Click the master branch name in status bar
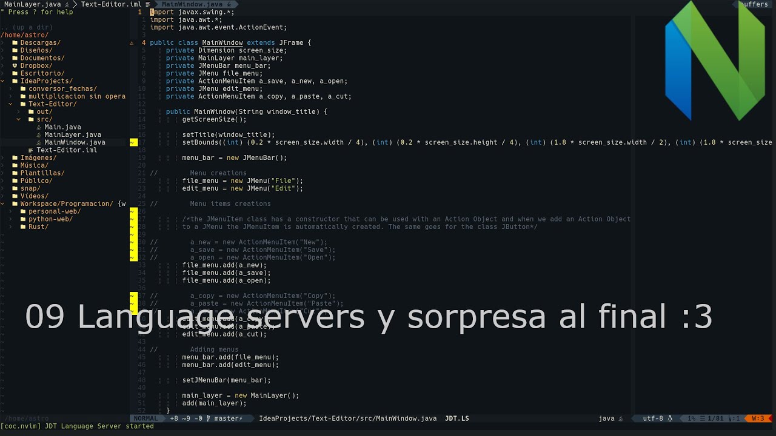The width and height of the screenshot is (776, 436). (x=226, y=418)
